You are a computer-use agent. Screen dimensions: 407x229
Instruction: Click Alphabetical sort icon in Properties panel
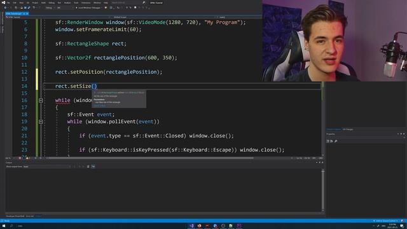tap(331, 141)
